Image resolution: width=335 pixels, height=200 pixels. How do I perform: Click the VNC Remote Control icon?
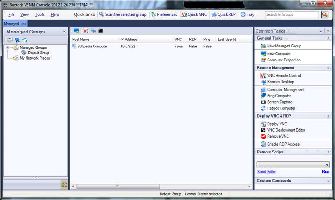click(263, 76)
